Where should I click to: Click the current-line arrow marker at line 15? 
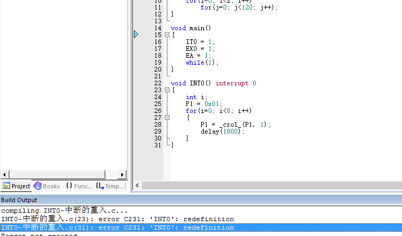pyautogui.click(x=136, y=34)
